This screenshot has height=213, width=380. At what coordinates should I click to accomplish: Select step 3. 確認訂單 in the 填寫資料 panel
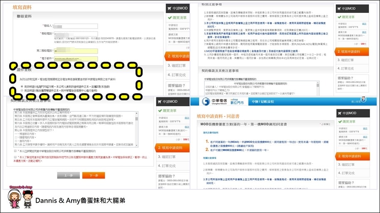(x=178, y=65)
